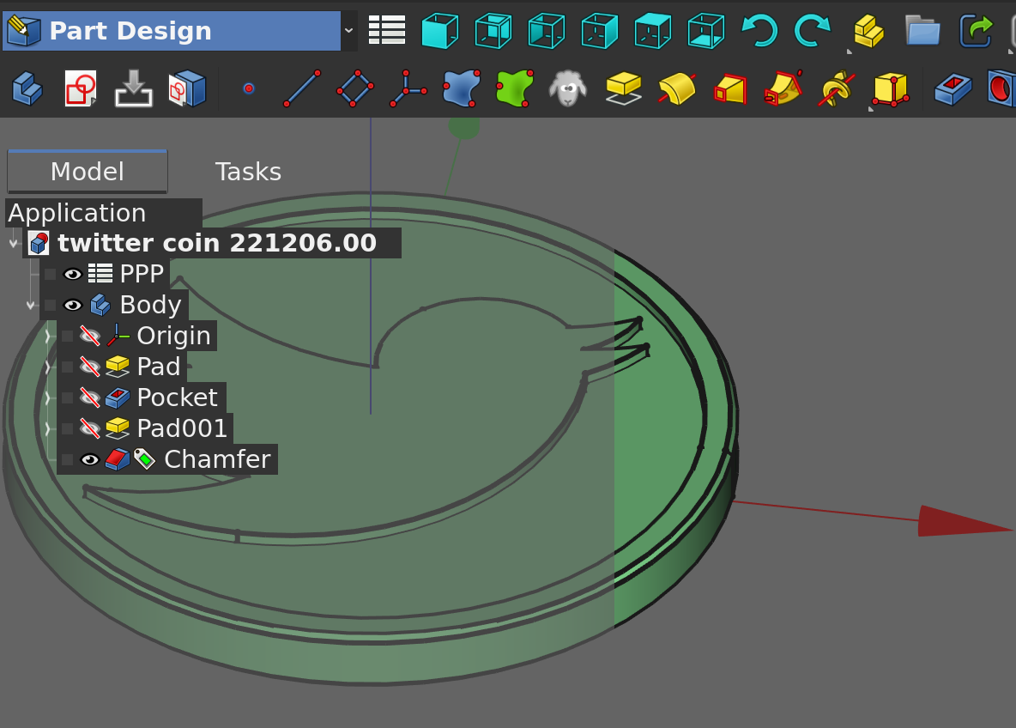Select the Pad tool in toolbar
1016x728 pixels.
(623, 88)
